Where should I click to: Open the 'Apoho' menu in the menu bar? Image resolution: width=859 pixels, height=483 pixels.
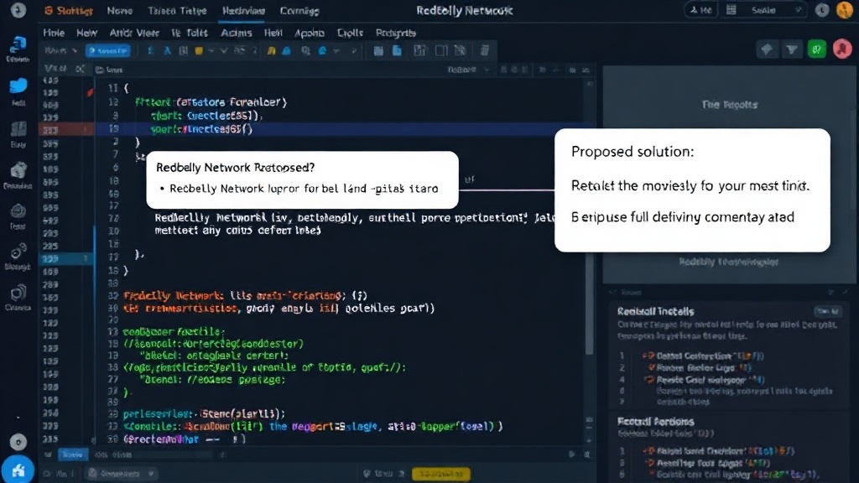point(310,33)
